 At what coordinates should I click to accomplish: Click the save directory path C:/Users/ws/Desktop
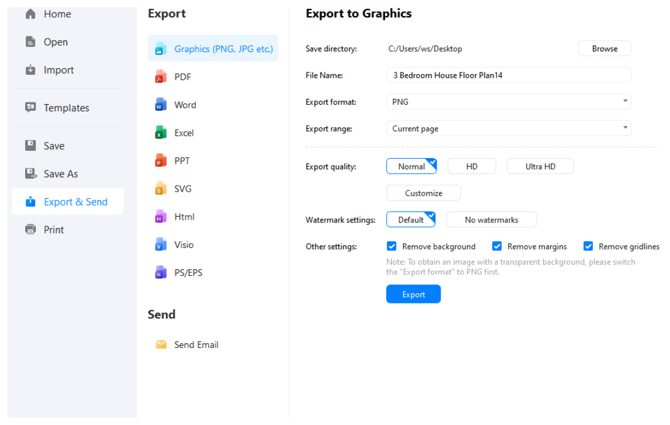coord(425,48)
